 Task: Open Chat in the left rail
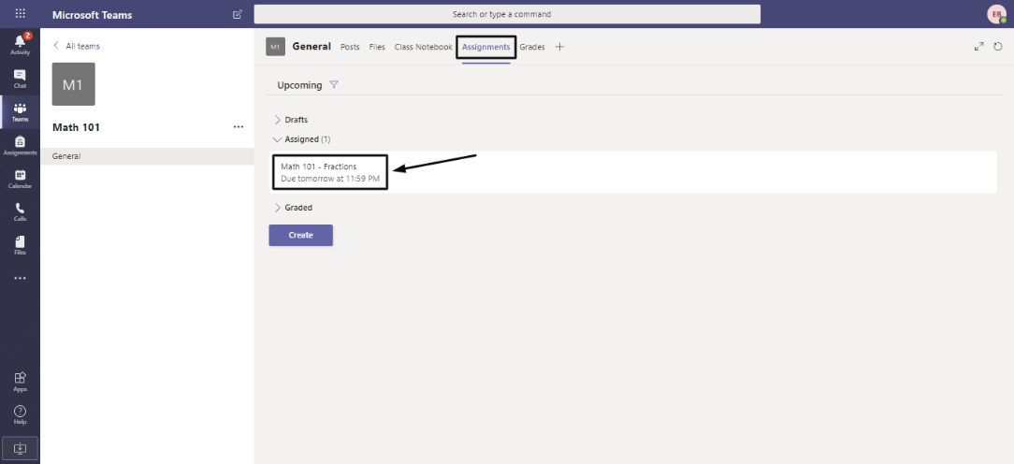tap(20, 79)
